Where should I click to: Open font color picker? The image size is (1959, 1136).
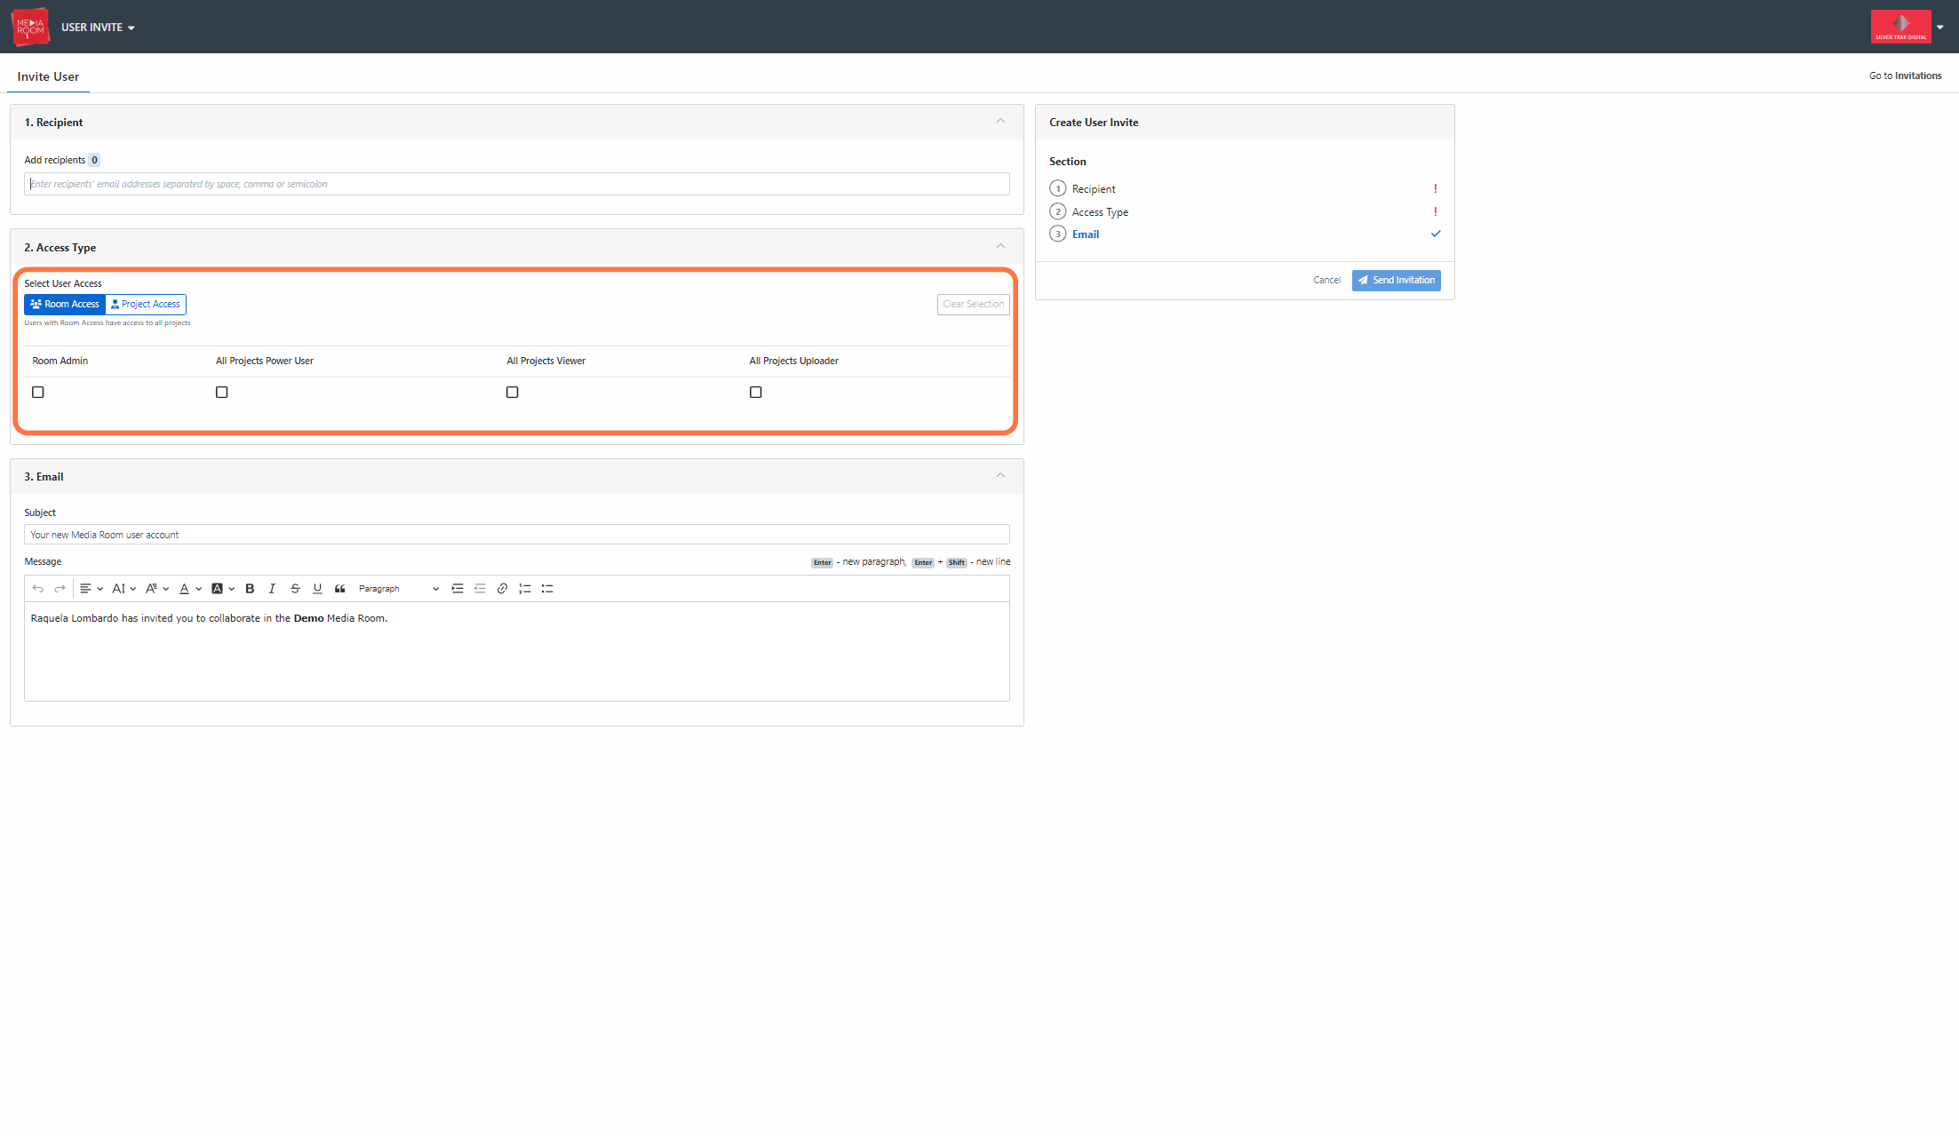click(x=190, y=589)
